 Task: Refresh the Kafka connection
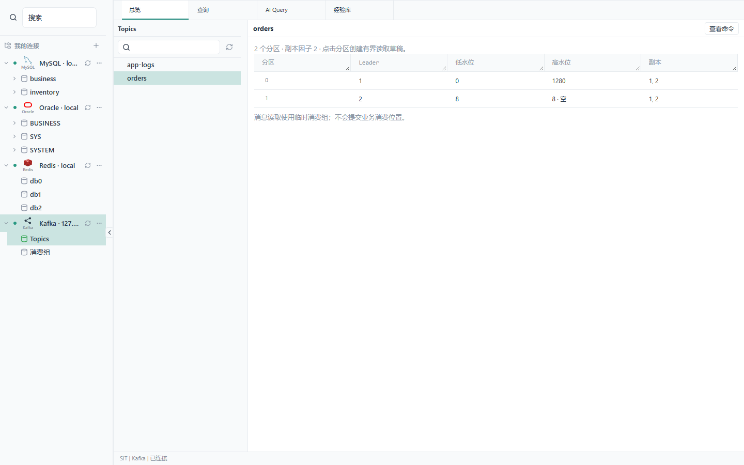click(x=88, y=223)
